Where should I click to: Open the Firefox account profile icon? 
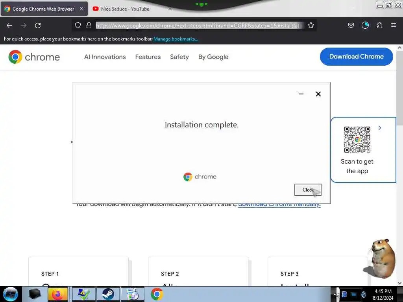pyautogui.click(x=365, y=25)
